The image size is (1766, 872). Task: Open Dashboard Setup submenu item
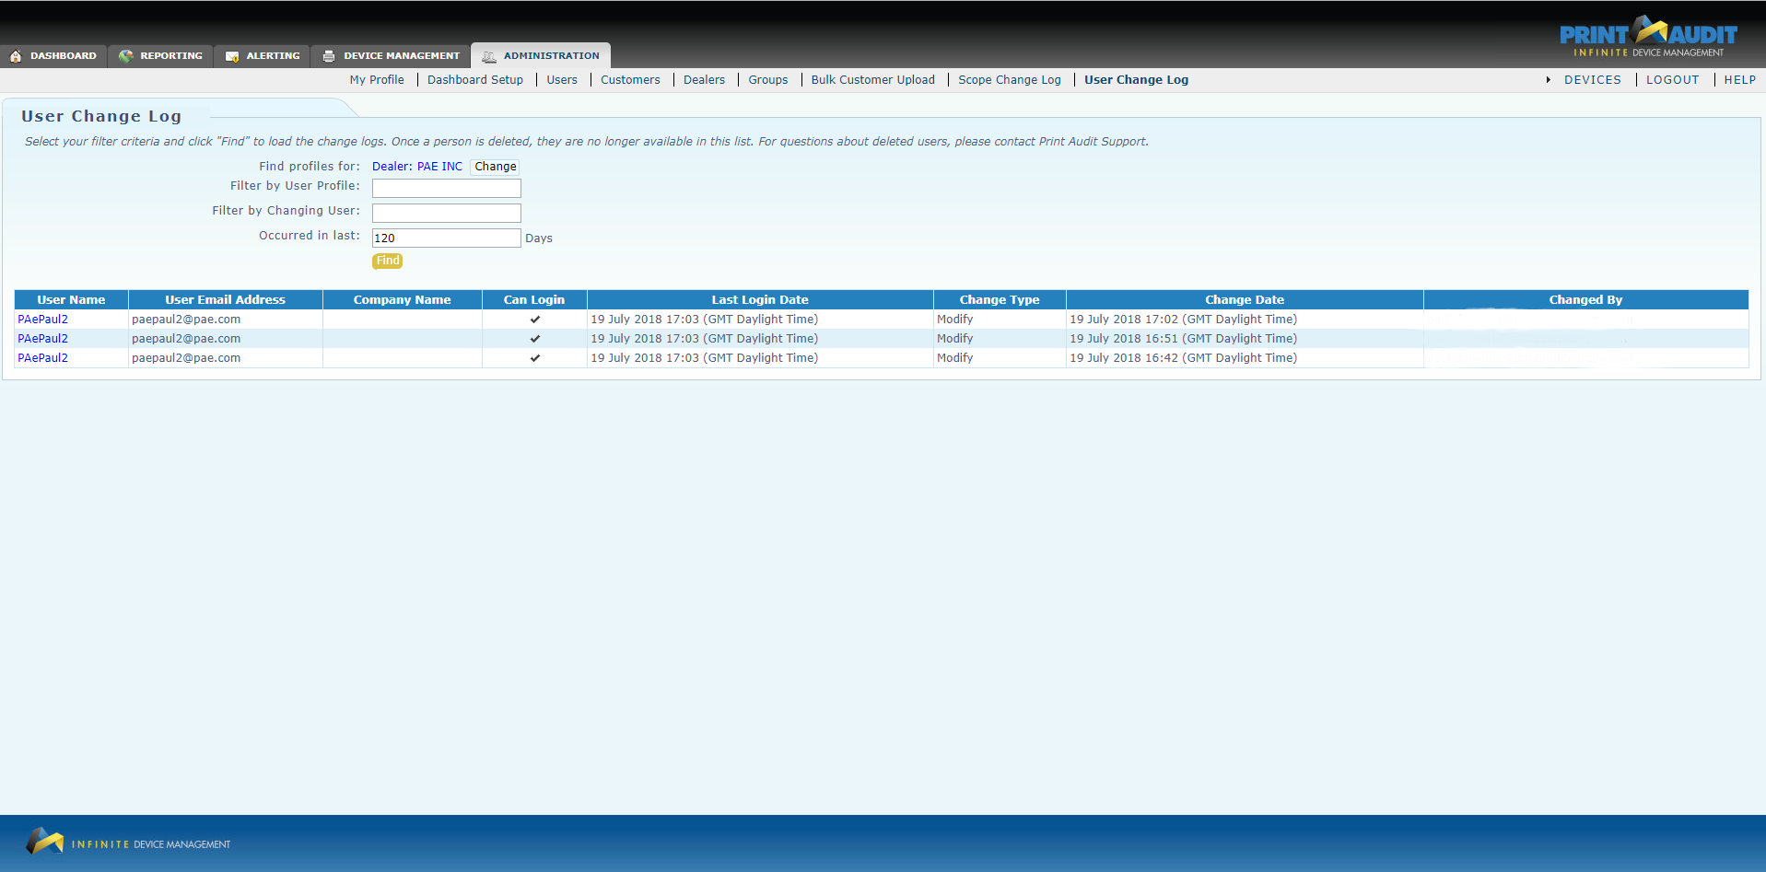475,80
